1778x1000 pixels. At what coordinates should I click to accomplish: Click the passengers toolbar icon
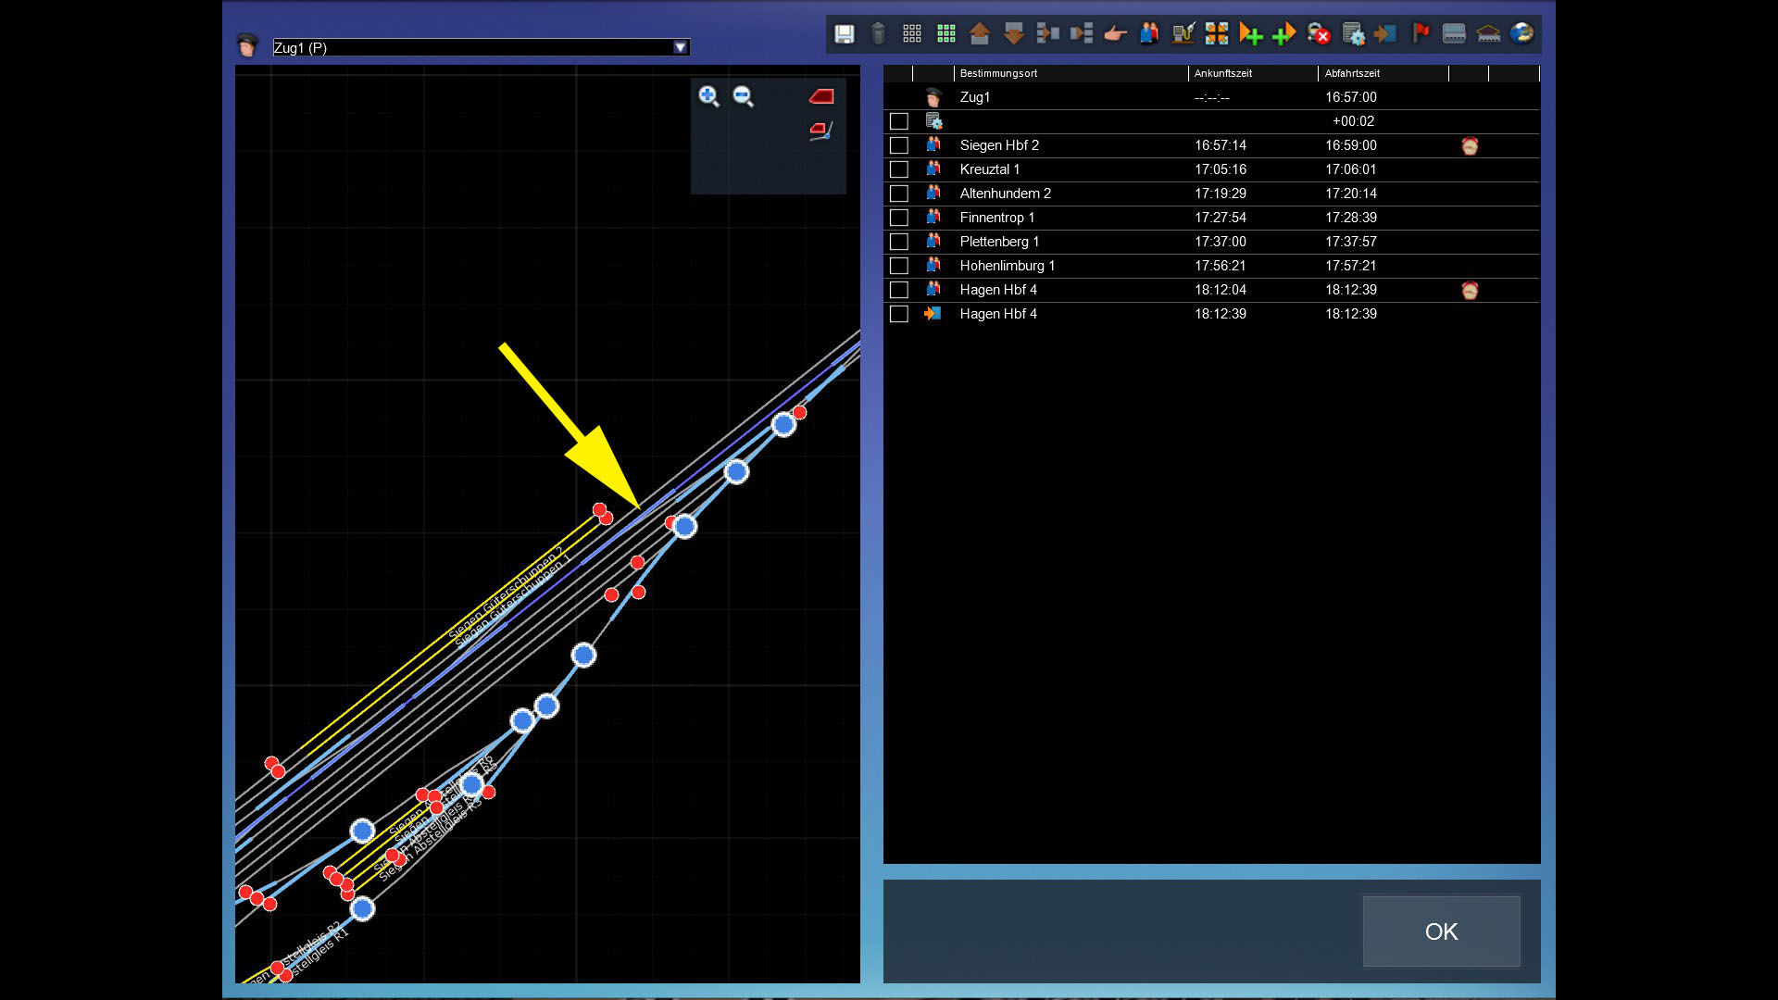[1149, 34]
